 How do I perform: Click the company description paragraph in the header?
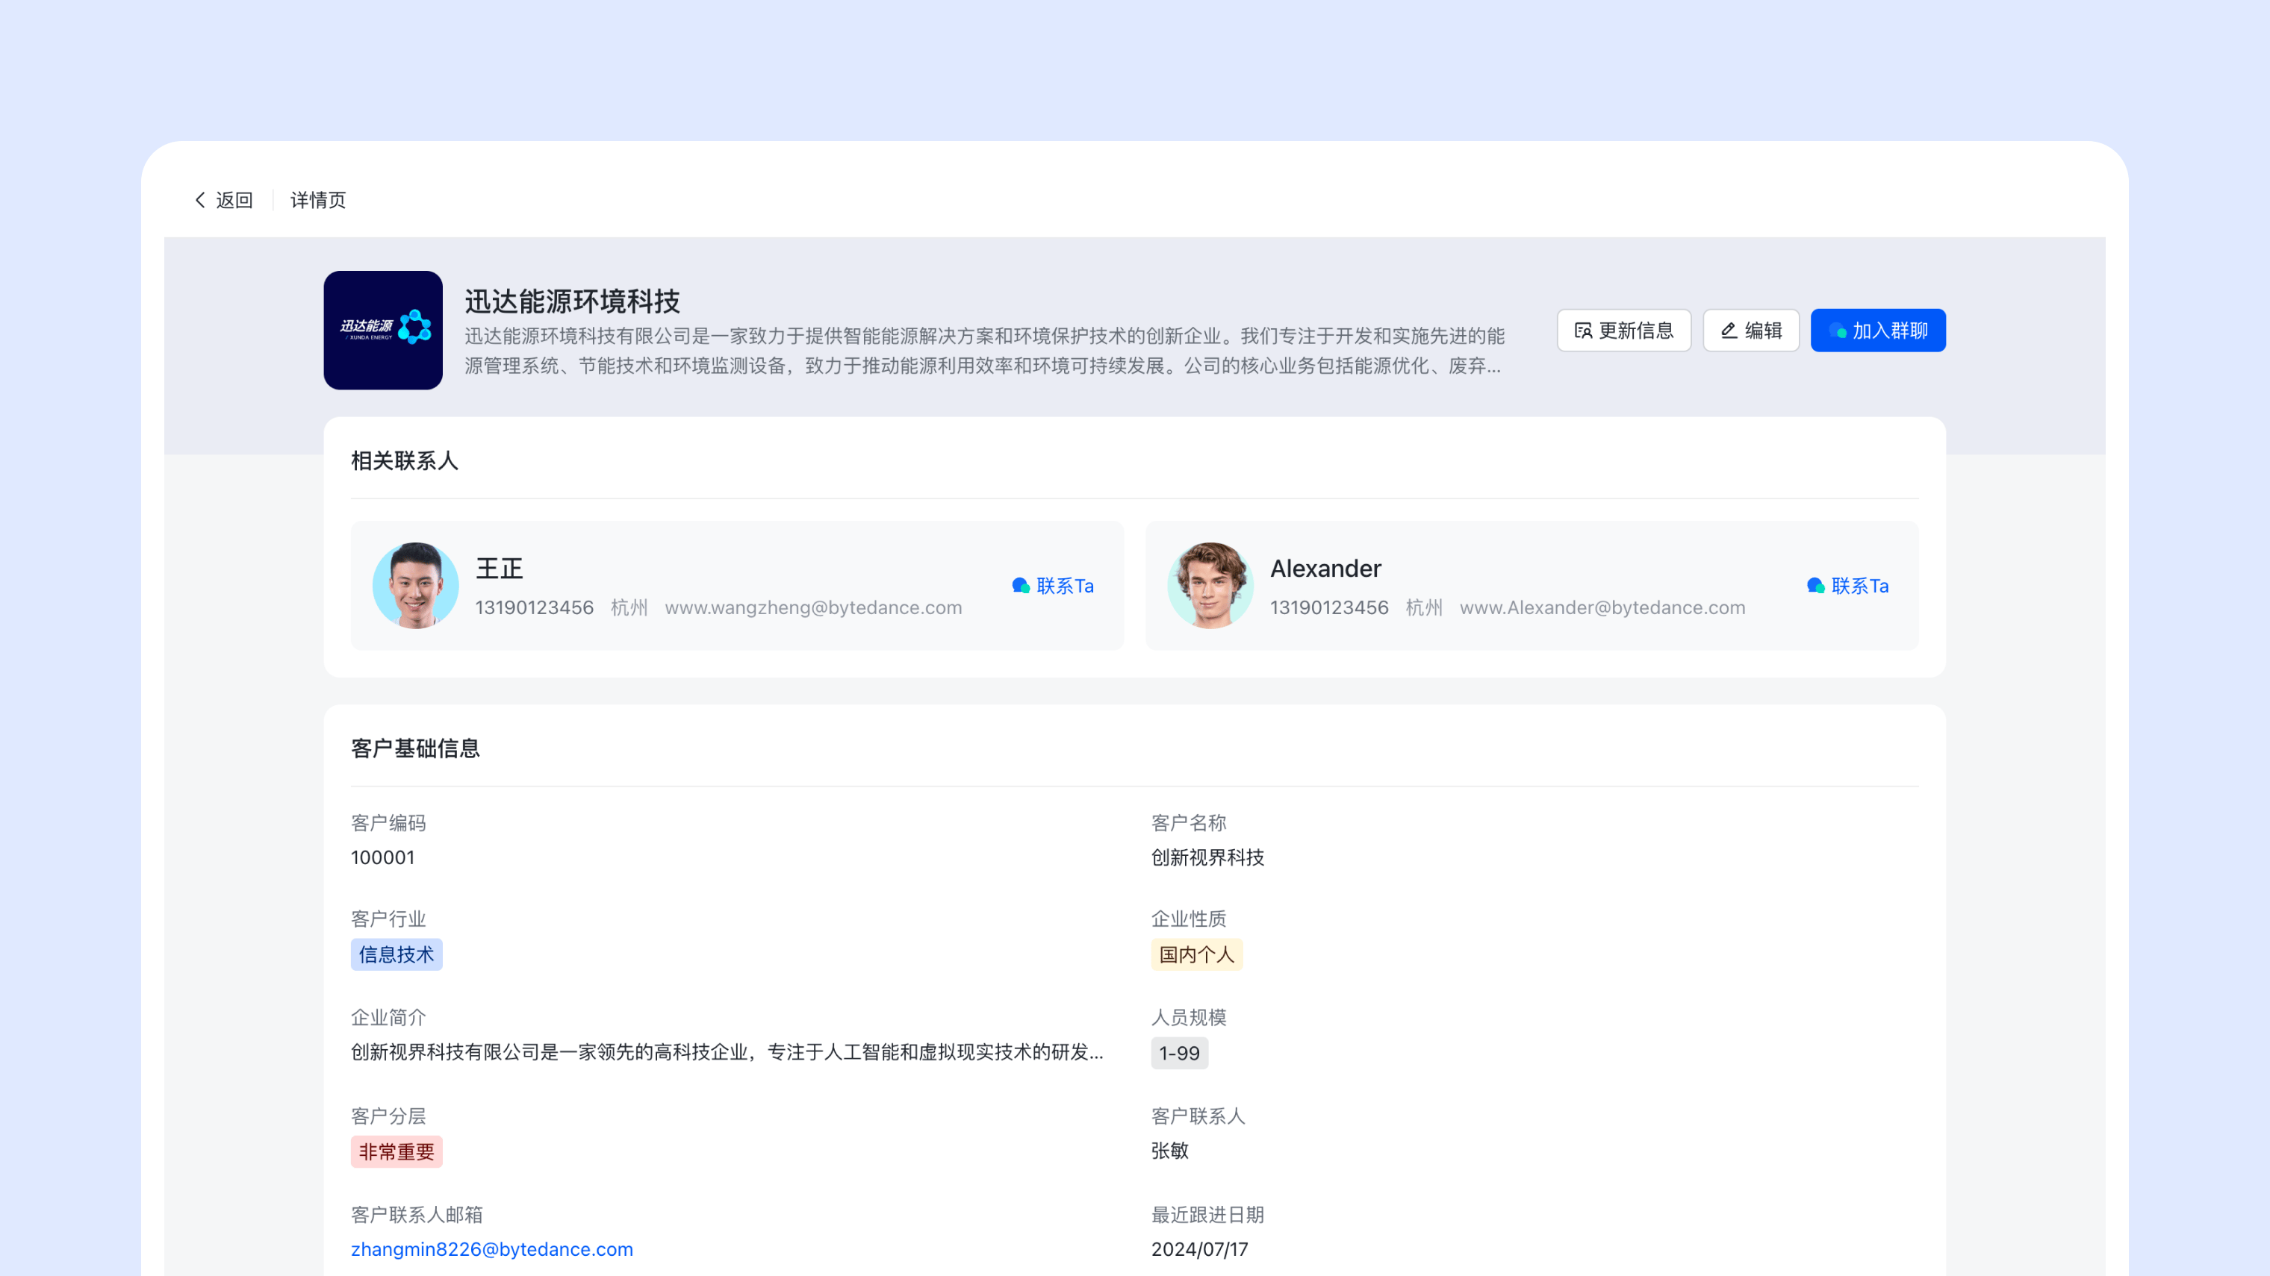(x=984, y=351)
